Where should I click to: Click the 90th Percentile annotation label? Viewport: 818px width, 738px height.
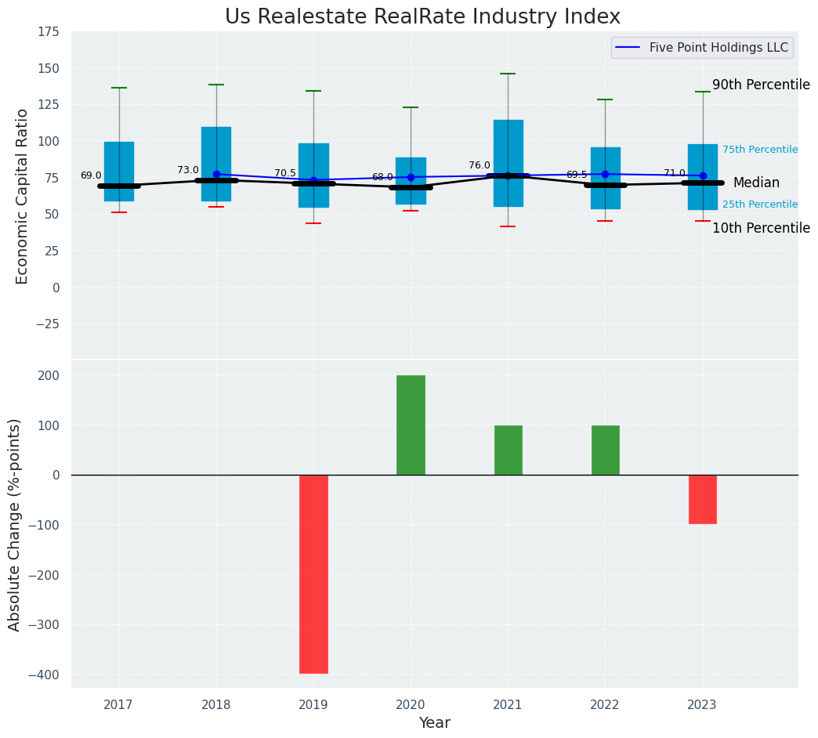point(761,85)
